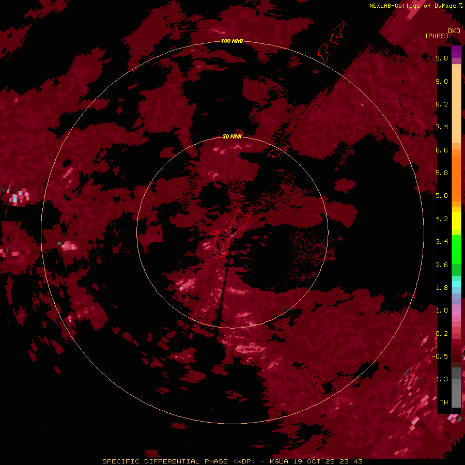Image resolution: width=465 pixels, height=465 pixels.
Task: Click the 6.6 legend value
Action: coord(442,150)
